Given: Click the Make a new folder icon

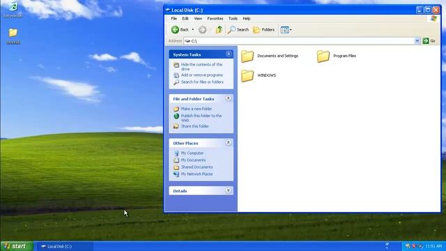Looking at the screenshot, I should (x=176, y=109).
